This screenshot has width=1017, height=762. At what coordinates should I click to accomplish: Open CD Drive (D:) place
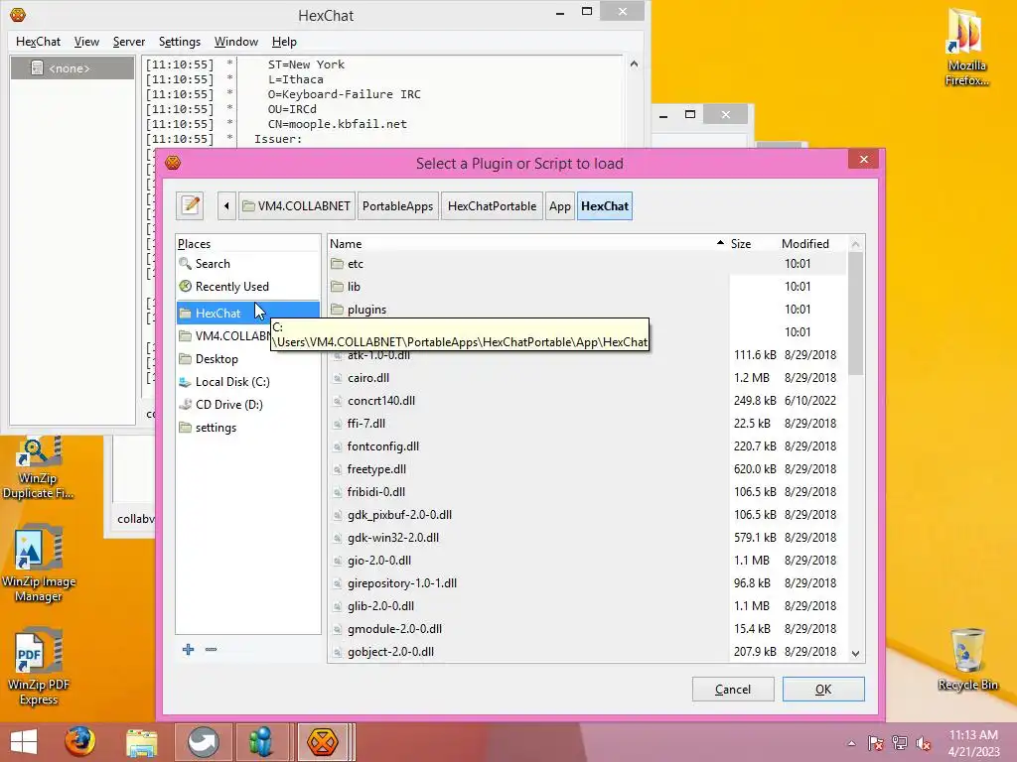tap(247, 405)
